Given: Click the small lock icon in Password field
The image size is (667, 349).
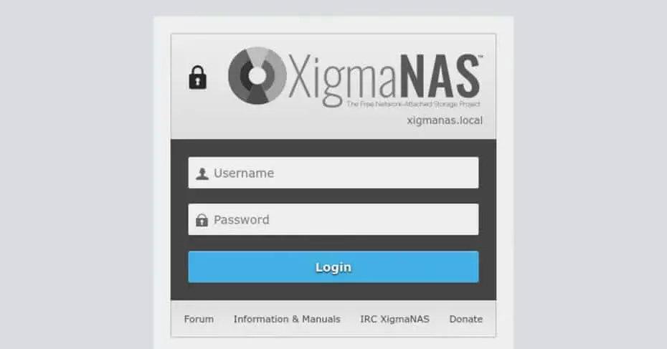Looking at the screenshot, I should (202, 220).
